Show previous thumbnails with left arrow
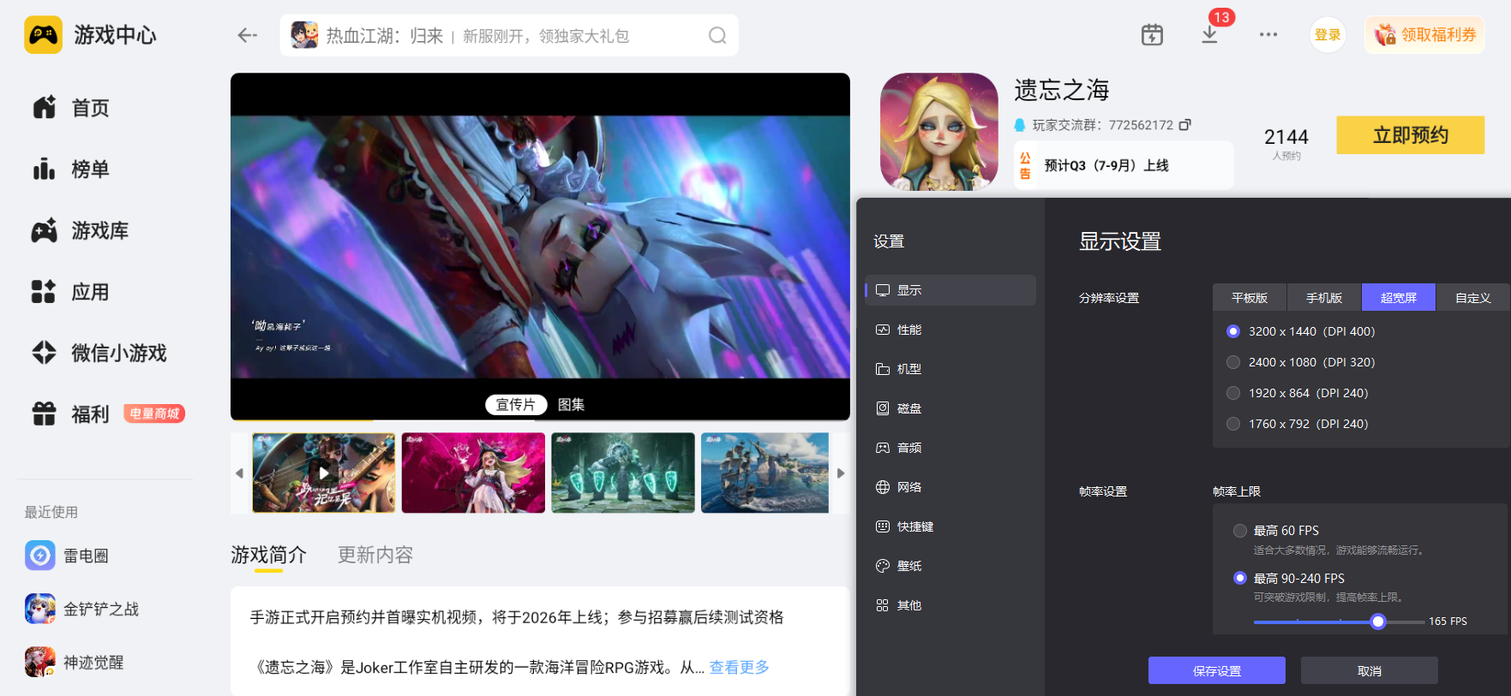1511x696 pixels. tap(239, 473)
